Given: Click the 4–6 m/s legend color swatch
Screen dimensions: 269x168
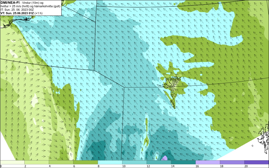Looking at the screenshot, I should (x=61, y=162).
